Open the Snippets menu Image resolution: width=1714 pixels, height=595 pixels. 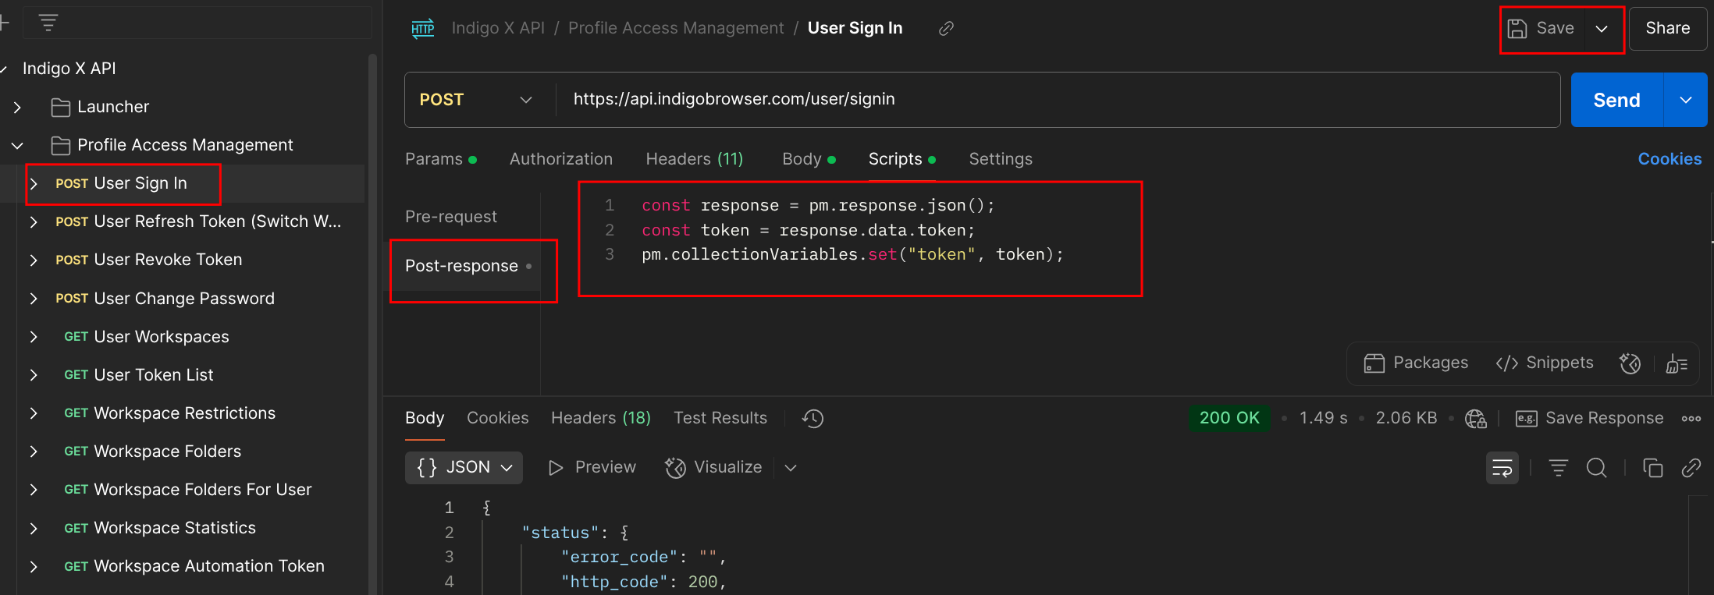1544,363
